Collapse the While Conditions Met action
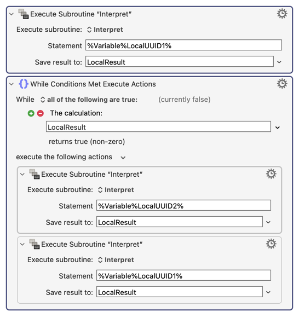This screenshot has width=299, height=318. [12, 84]
